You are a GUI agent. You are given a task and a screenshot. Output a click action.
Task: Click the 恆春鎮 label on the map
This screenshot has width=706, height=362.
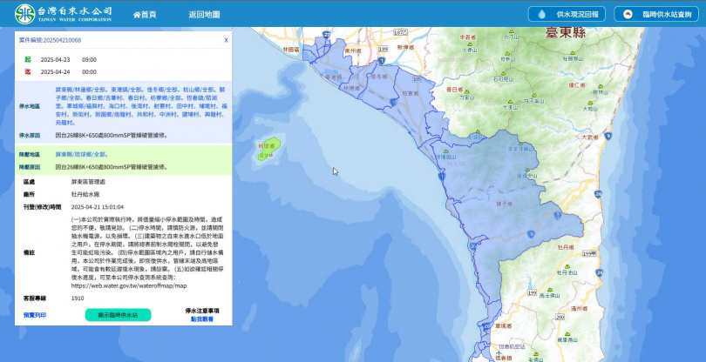[503, 359]
